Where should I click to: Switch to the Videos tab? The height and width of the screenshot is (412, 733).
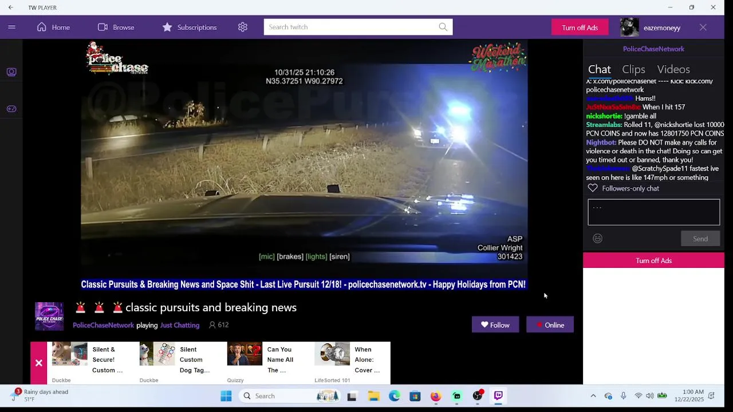pos(673,69)
